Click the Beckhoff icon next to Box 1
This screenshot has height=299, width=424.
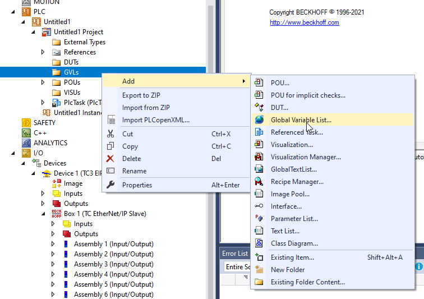[x=57, y=214]
